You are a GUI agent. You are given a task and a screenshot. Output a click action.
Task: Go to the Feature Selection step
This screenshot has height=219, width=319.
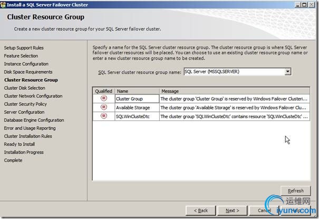[x=21, y=56]
